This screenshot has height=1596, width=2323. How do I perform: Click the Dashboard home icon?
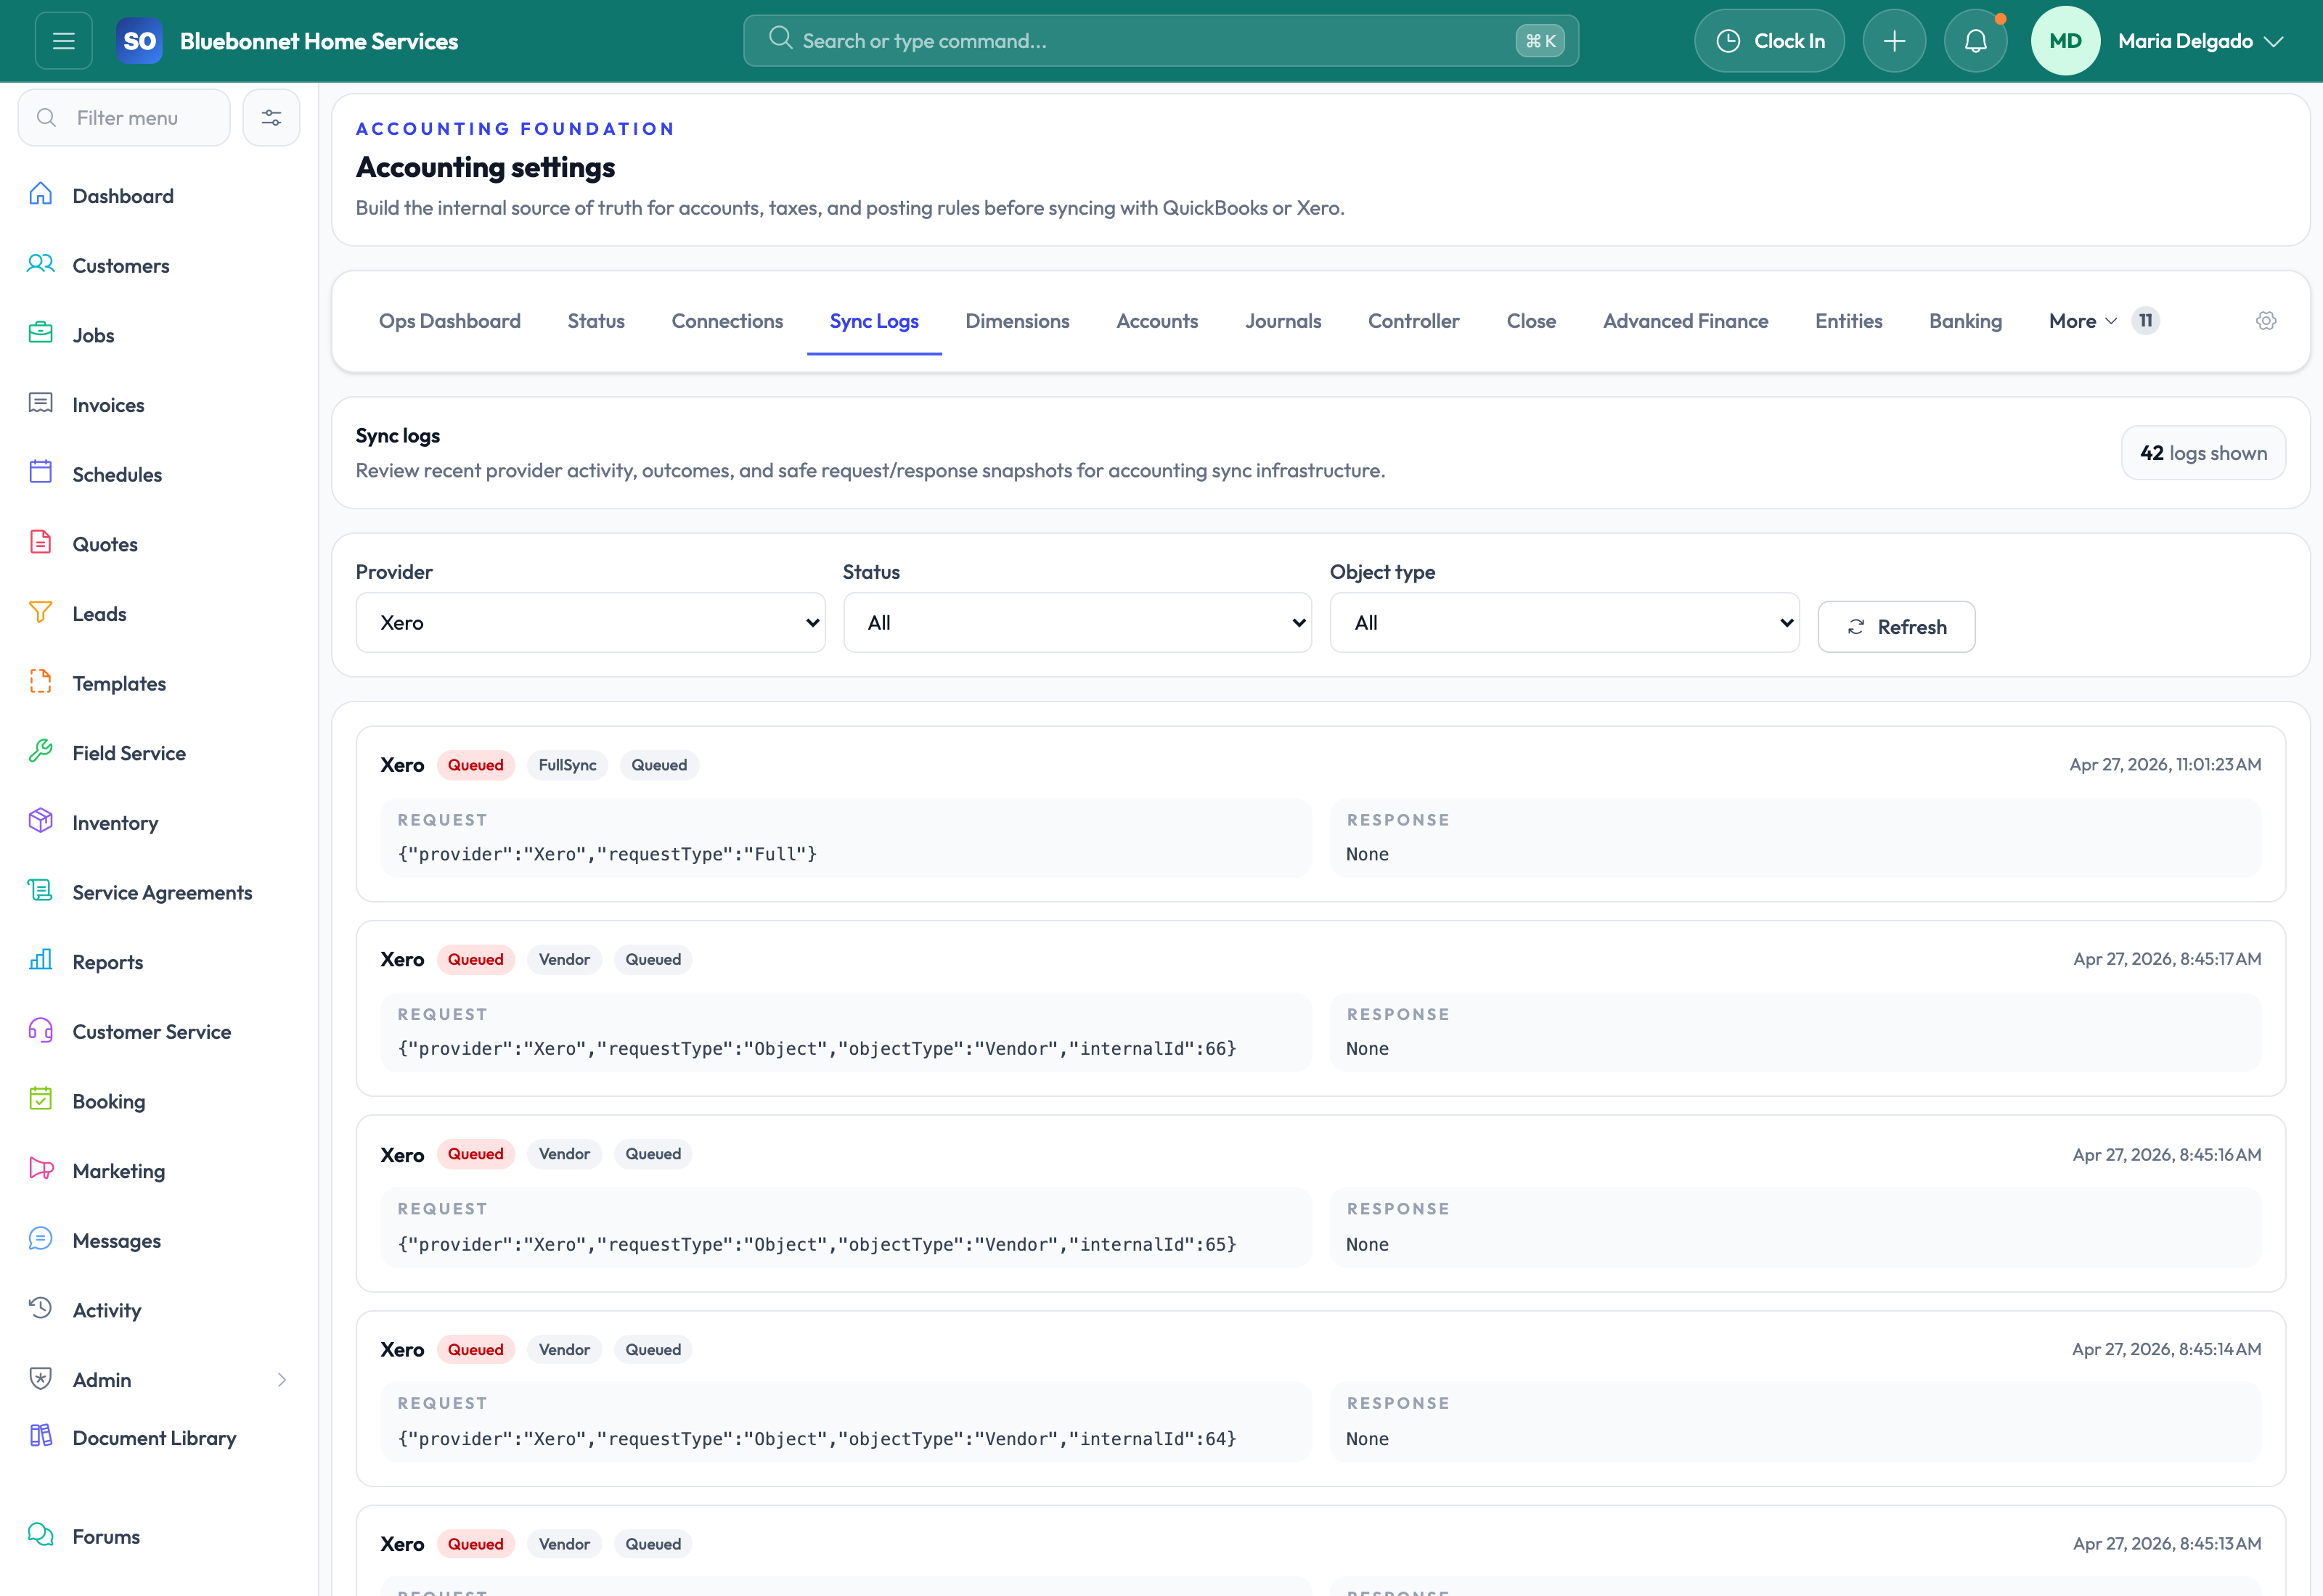[x=40, y=194]
